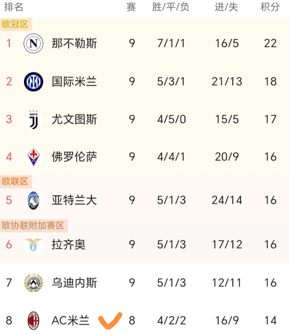This screenshot has height=334, width=289.
Task: Click the 排名 column header
Action: coord(13,7)
